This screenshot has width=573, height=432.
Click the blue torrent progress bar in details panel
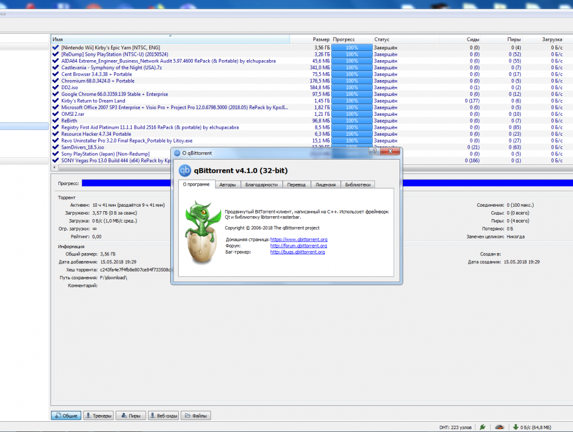click(126, 183)
